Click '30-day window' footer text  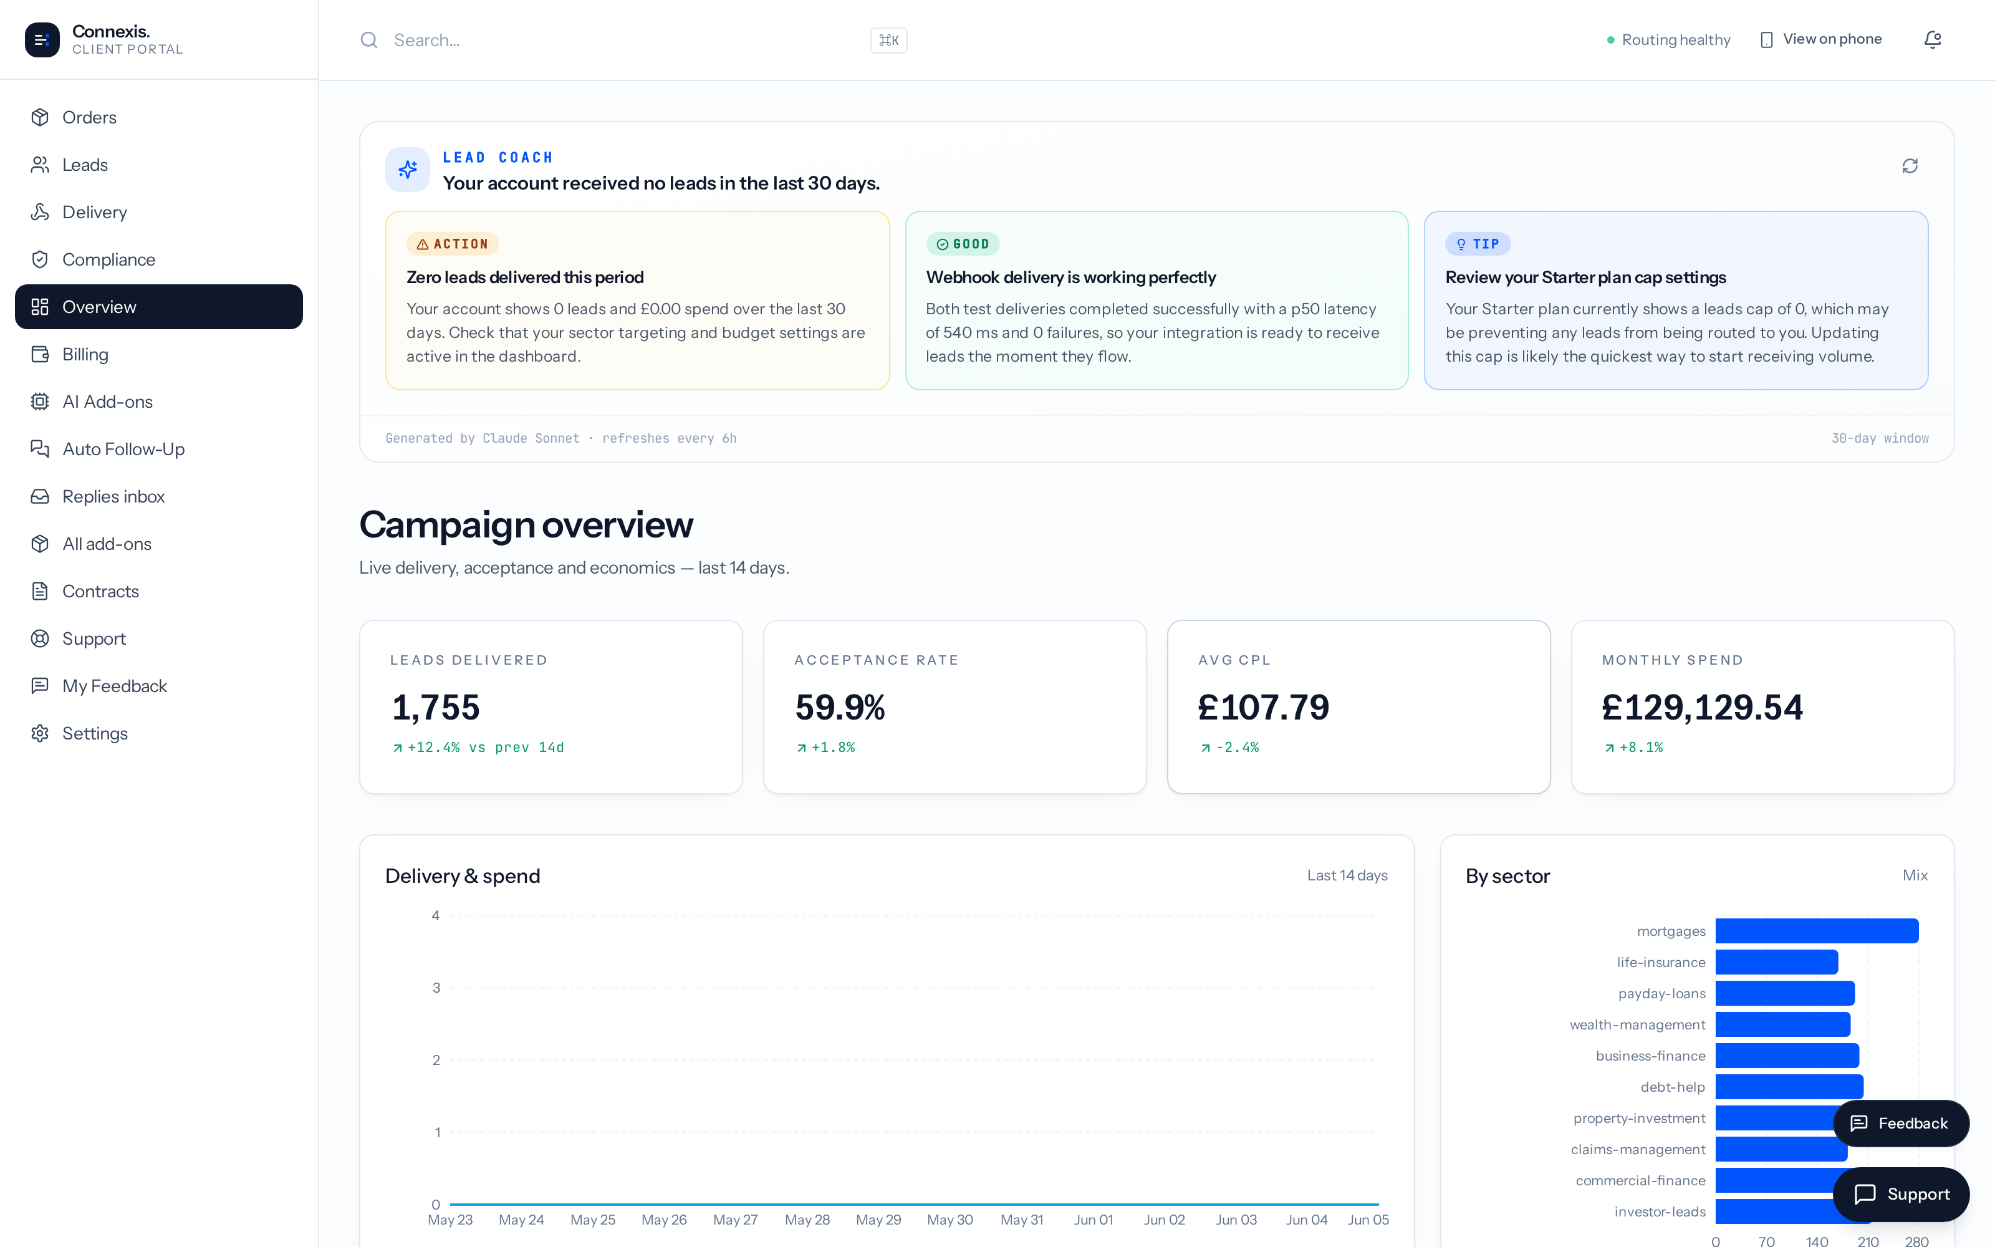[1880, 439]
